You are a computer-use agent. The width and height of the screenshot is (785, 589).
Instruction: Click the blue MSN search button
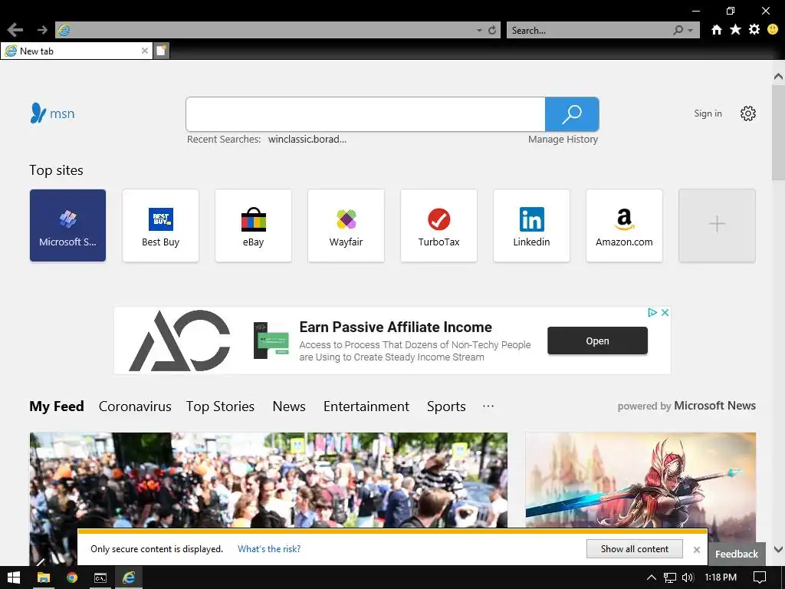coord(572,114)
